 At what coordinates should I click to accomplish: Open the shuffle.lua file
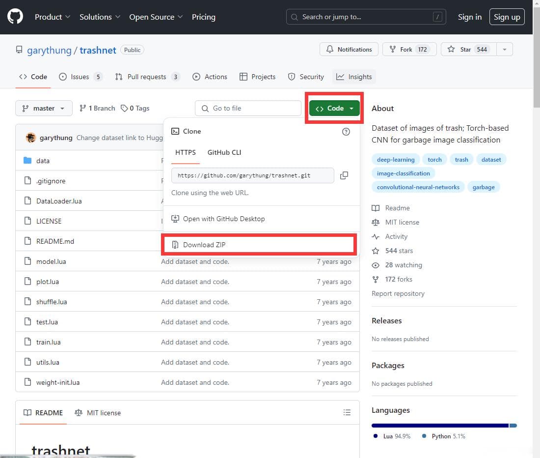pos(52,302)
